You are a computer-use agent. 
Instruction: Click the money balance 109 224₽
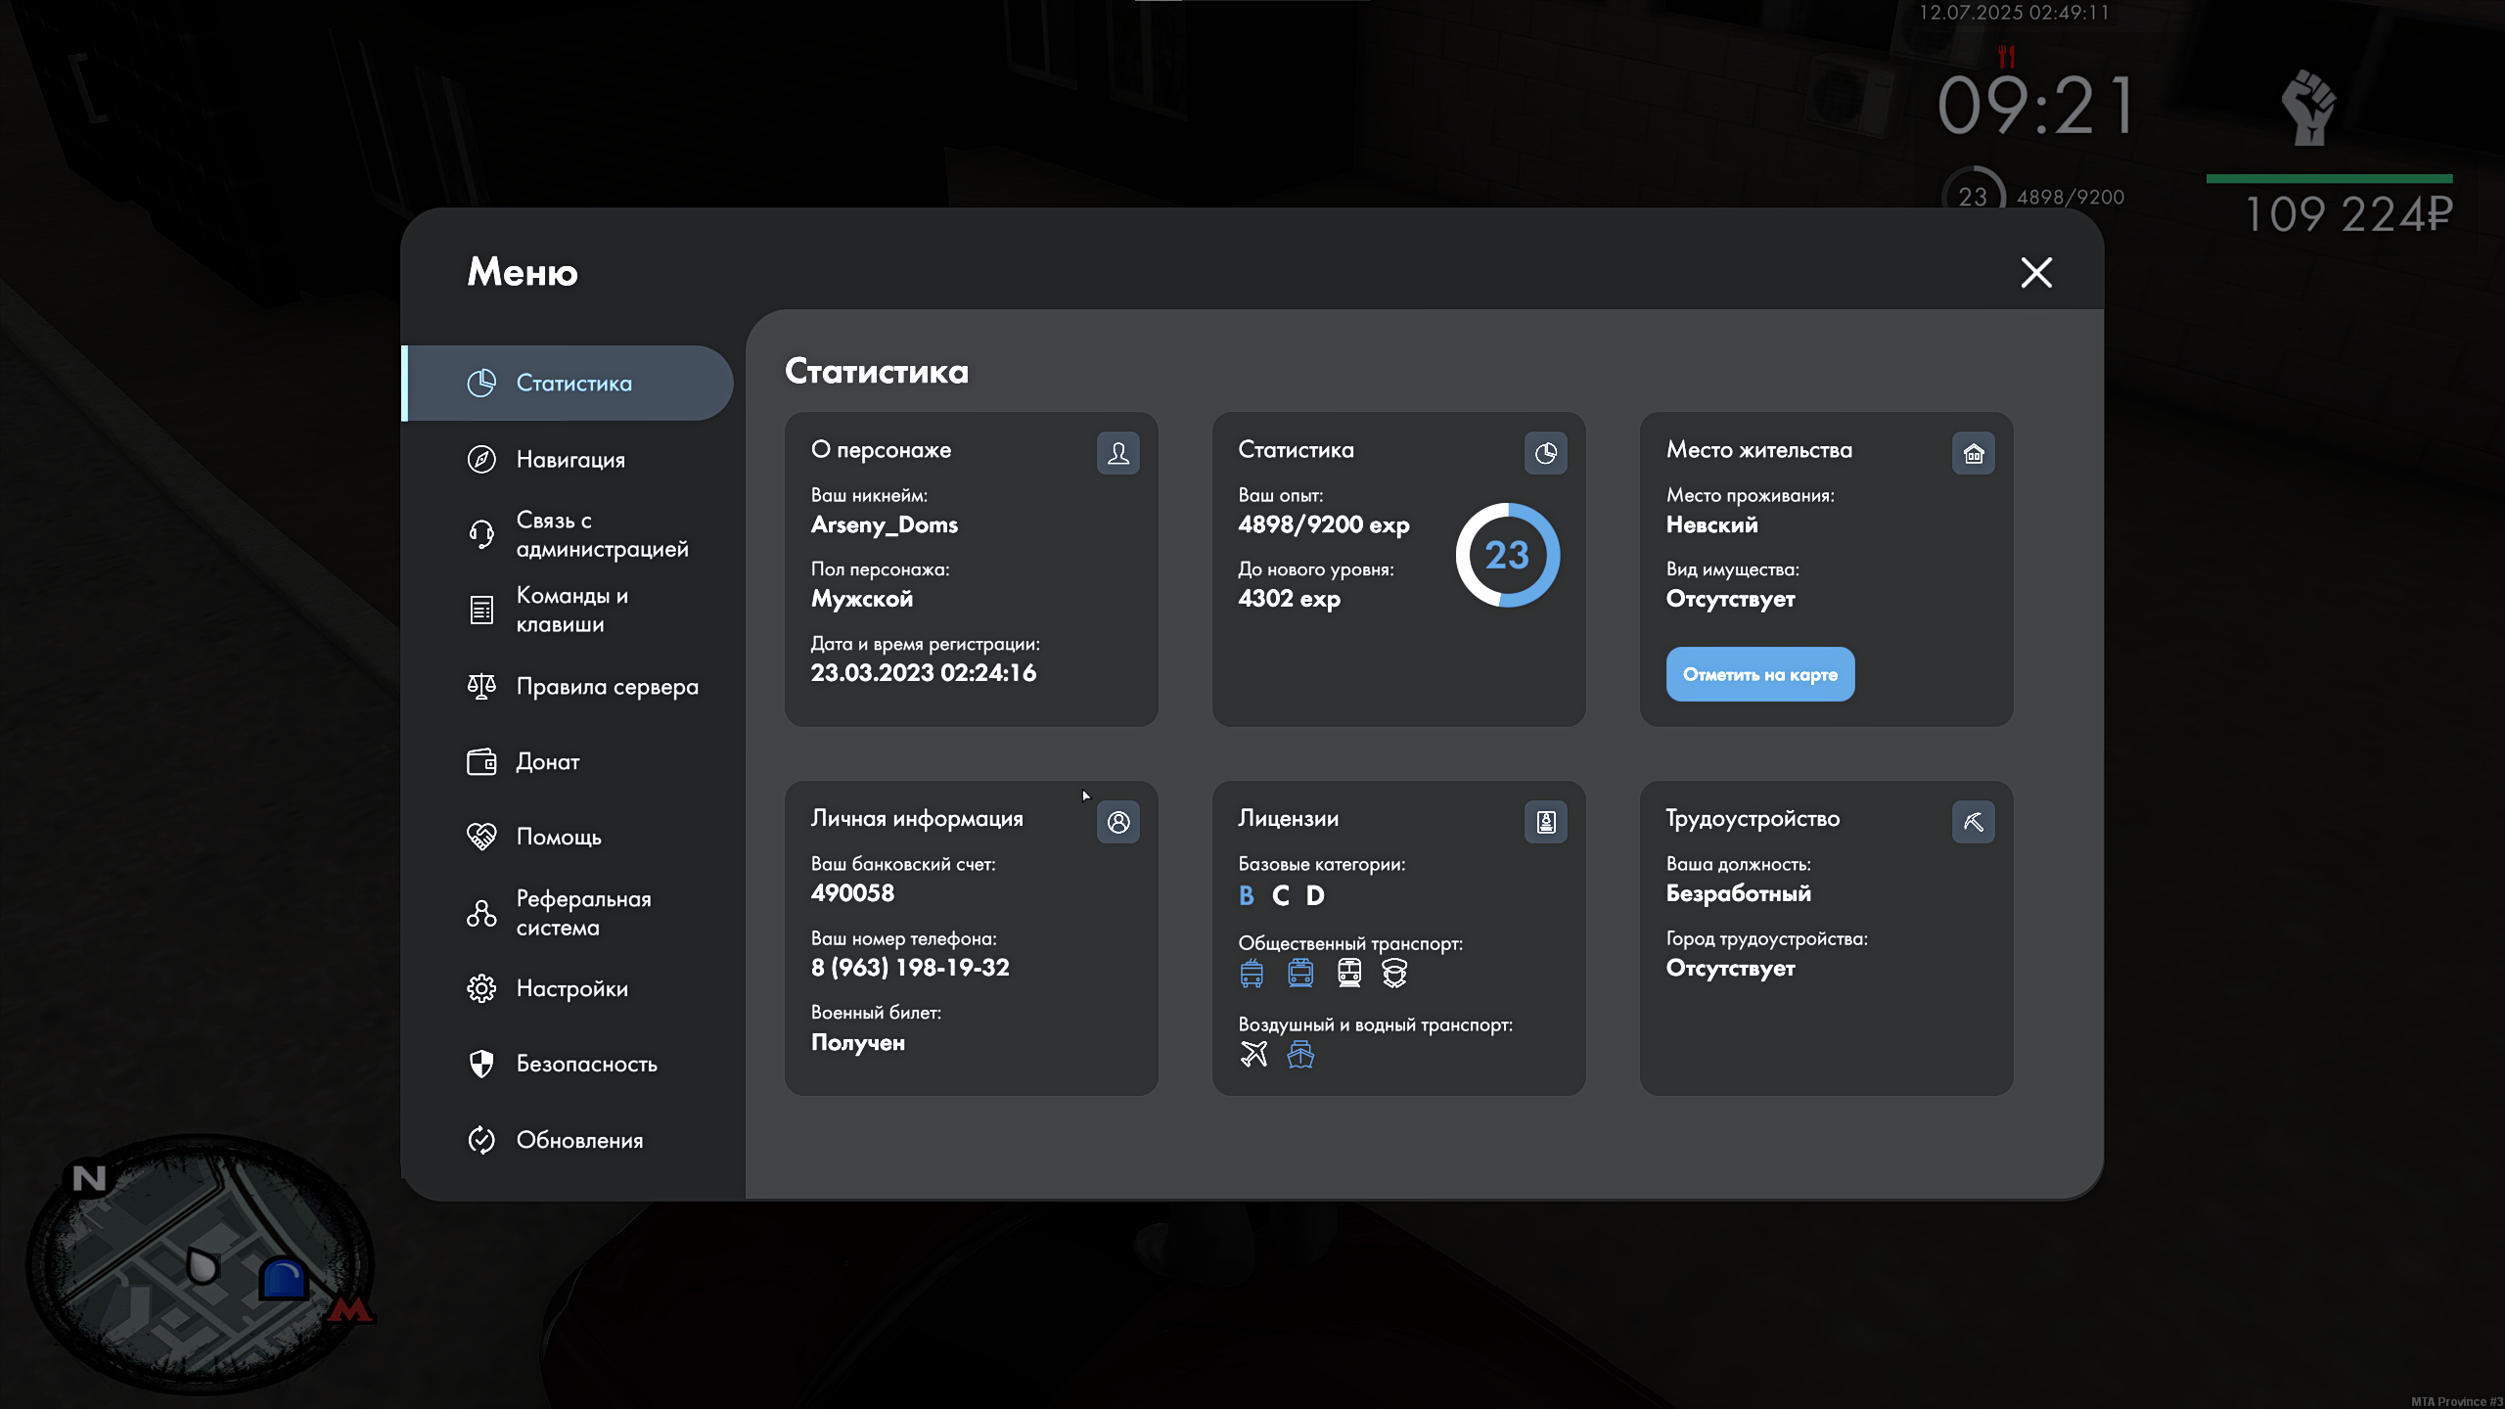pos(2348,214)
